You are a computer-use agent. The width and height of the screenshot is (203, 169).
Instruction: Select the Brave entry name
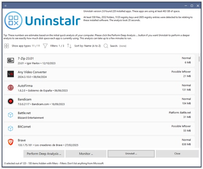click(22, 140)
